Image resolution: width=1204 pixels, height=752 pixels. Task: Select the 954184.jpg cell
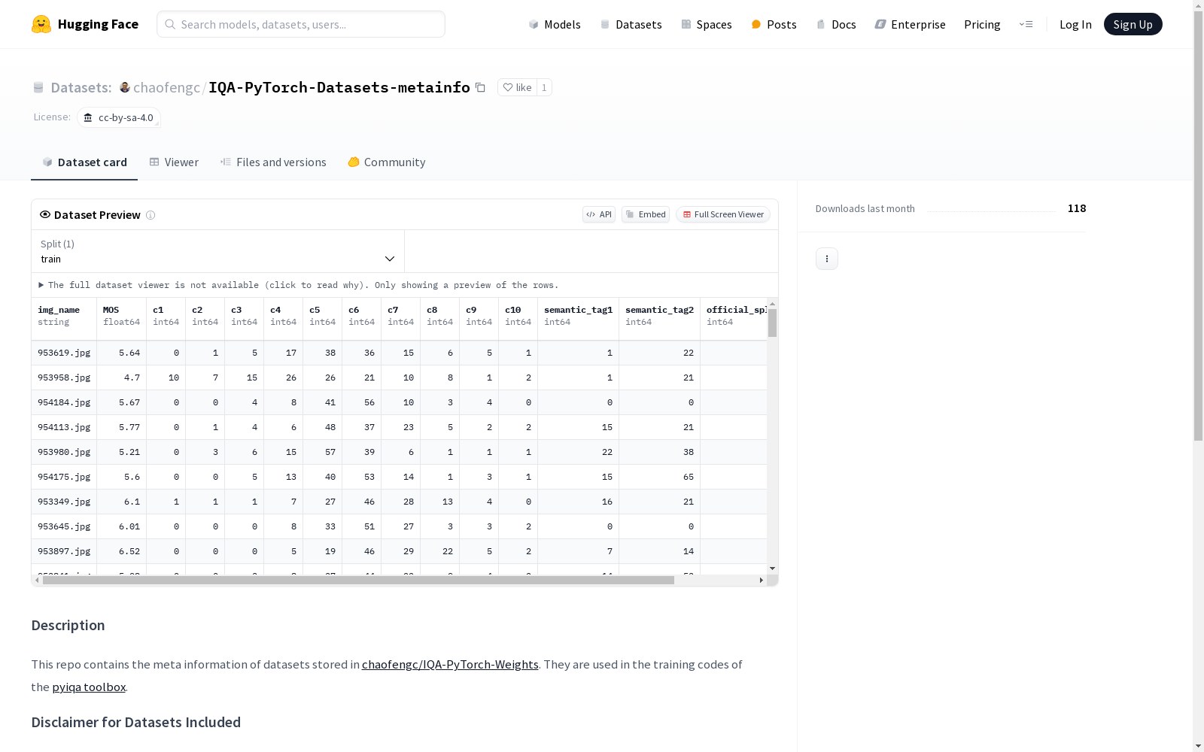(x=64, y=402)
